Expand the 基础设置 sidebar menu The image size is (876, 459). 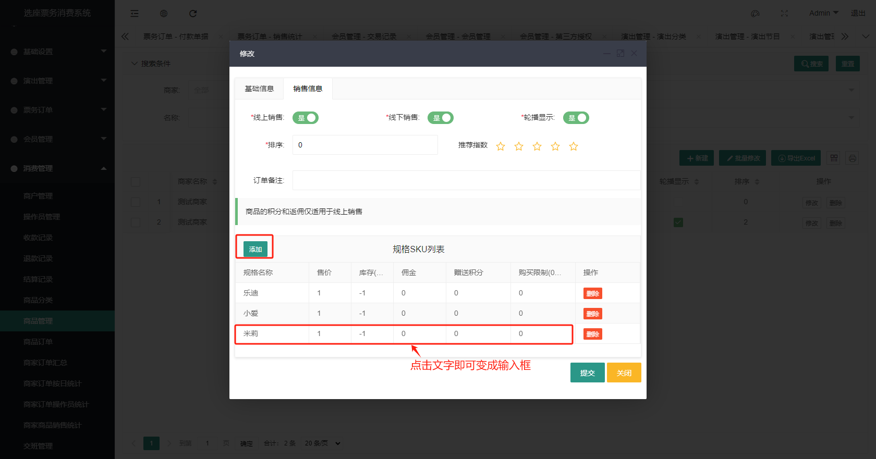[x=57, y=52]
